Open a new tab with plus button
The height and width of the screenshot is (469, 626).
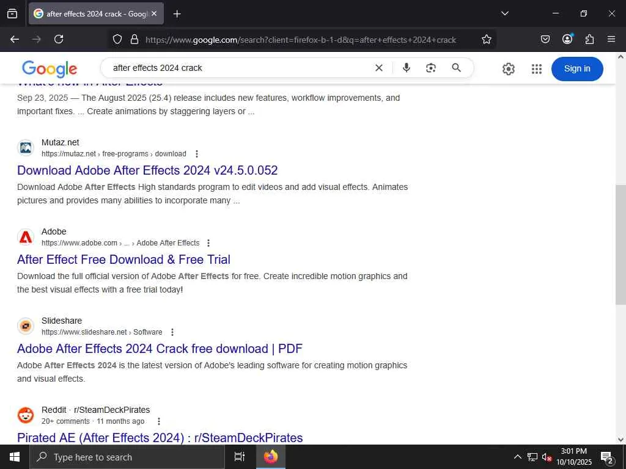tap(177, 14)
